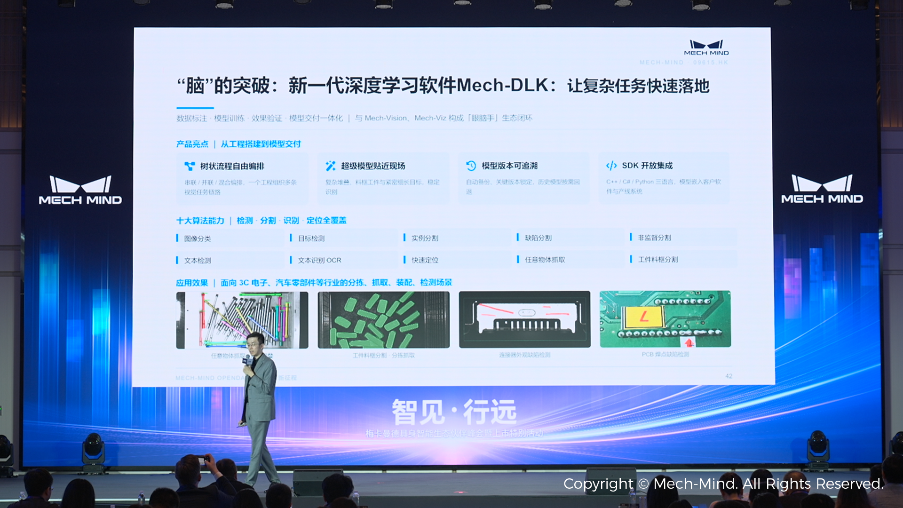Click the 模型版本可追溯 heading
The width and height of the screenshot is (903, 508).
pyautogui.click(x=509, y=166)
